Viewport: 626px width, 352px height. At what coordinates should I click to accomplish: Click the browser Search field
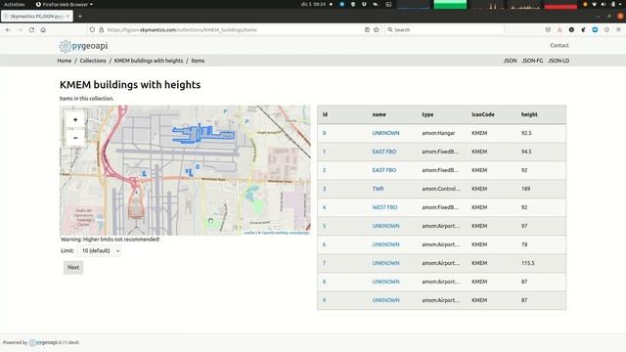pyautogui.click(x=444, y=30)
